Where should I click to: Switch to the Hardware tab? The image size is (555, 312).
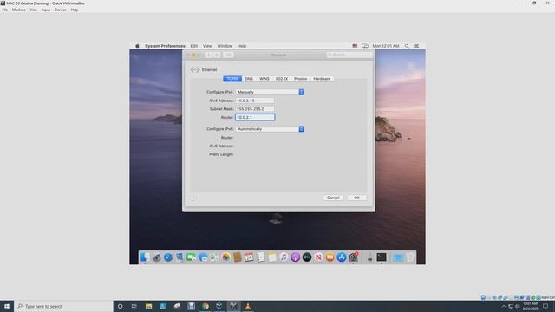click(x=322, y=79)
